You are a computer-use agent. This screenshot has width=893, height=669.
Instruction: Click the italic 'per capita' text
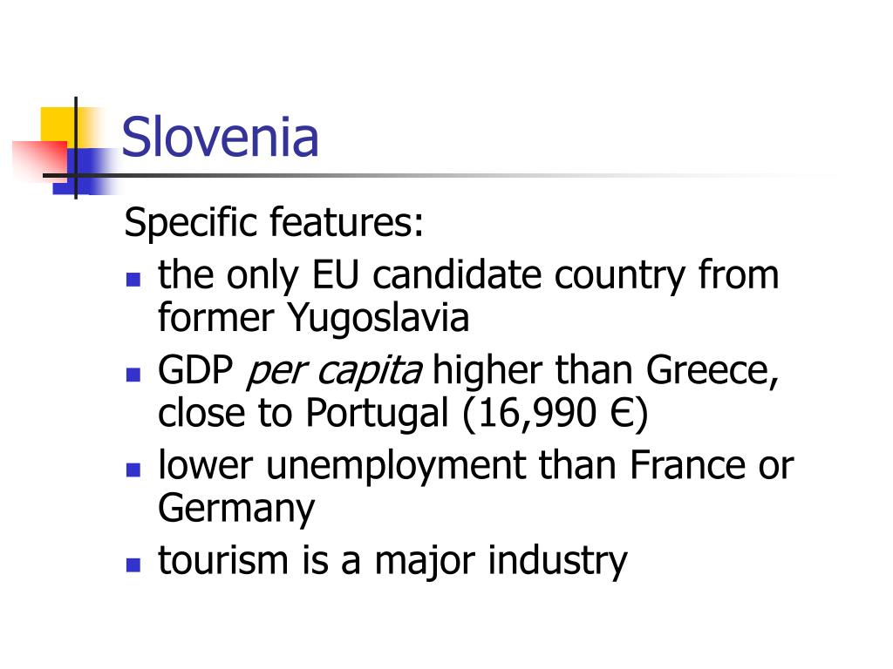(x=334, y=373)
